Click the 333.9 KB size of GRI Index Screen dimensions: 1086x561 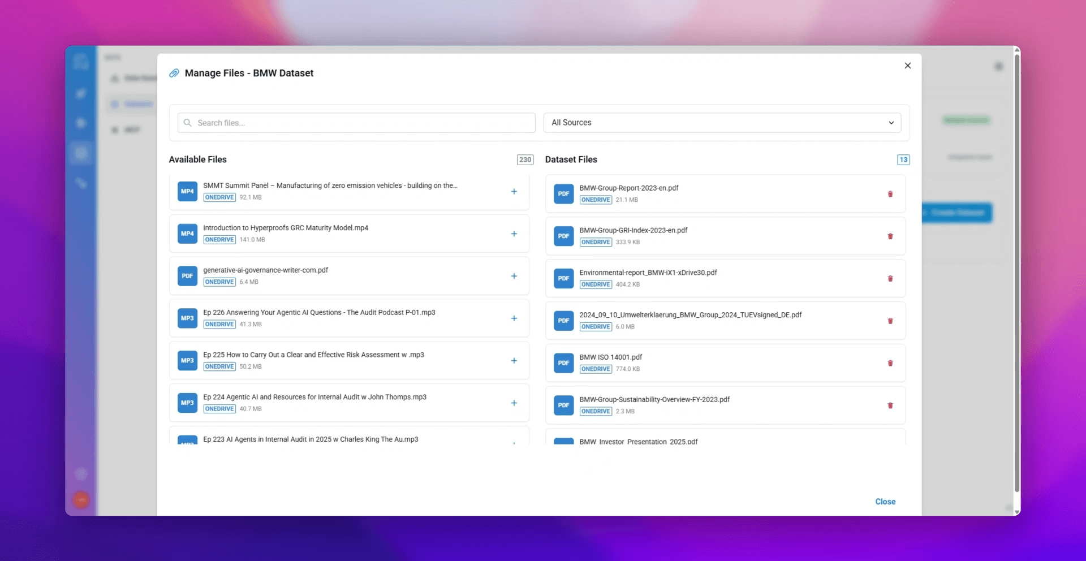point(628,242)
